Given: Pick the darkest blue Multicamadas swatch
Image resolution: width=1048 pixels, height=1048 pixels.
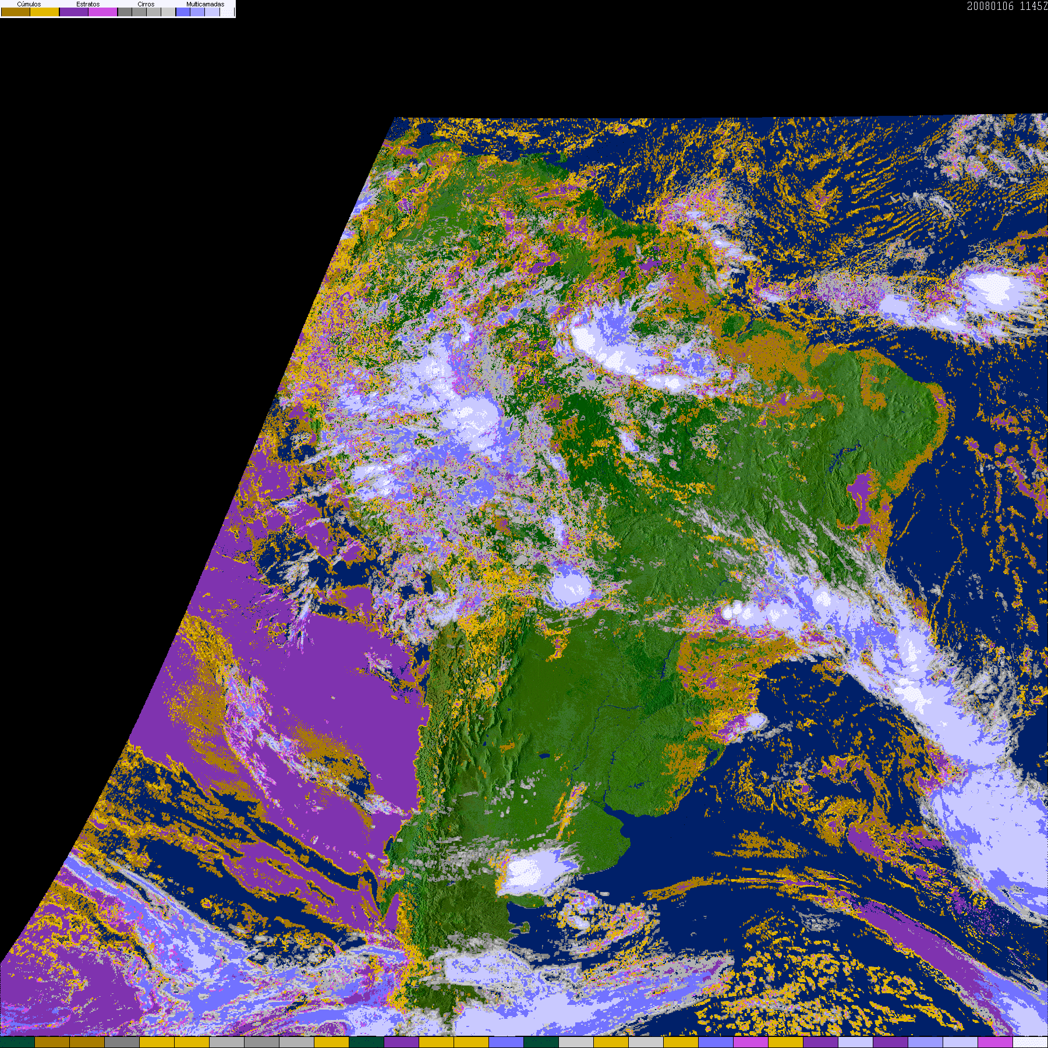Looking at the screenshot, I should 183,12.
